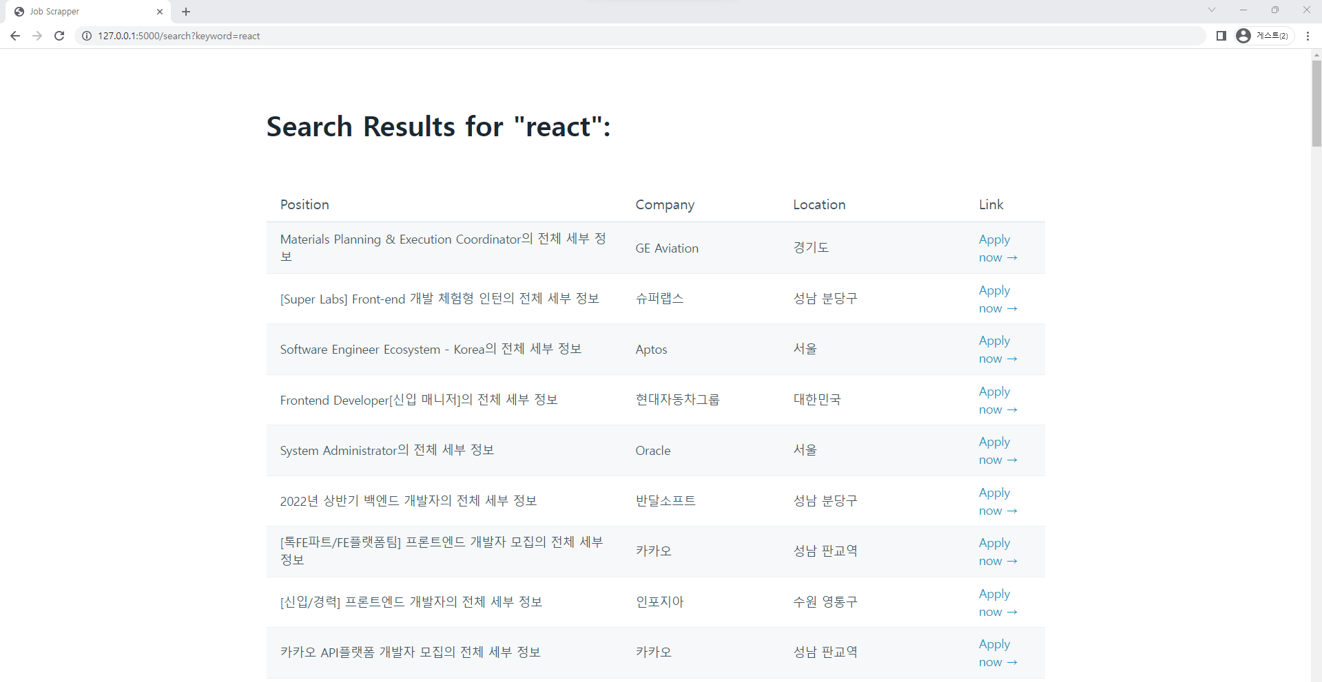Click 현대자동차그룹 company cell

click(677, 400)
